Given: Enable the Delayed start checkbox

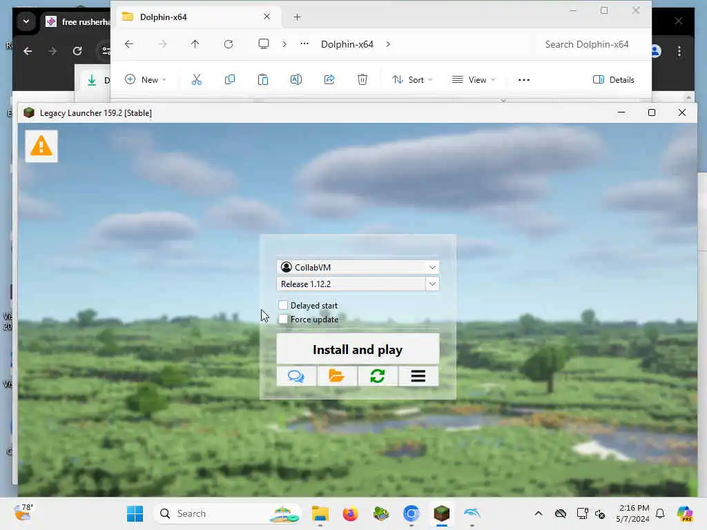Looking at the screenshot, I should pyautogui.click(x=283, y=305).
